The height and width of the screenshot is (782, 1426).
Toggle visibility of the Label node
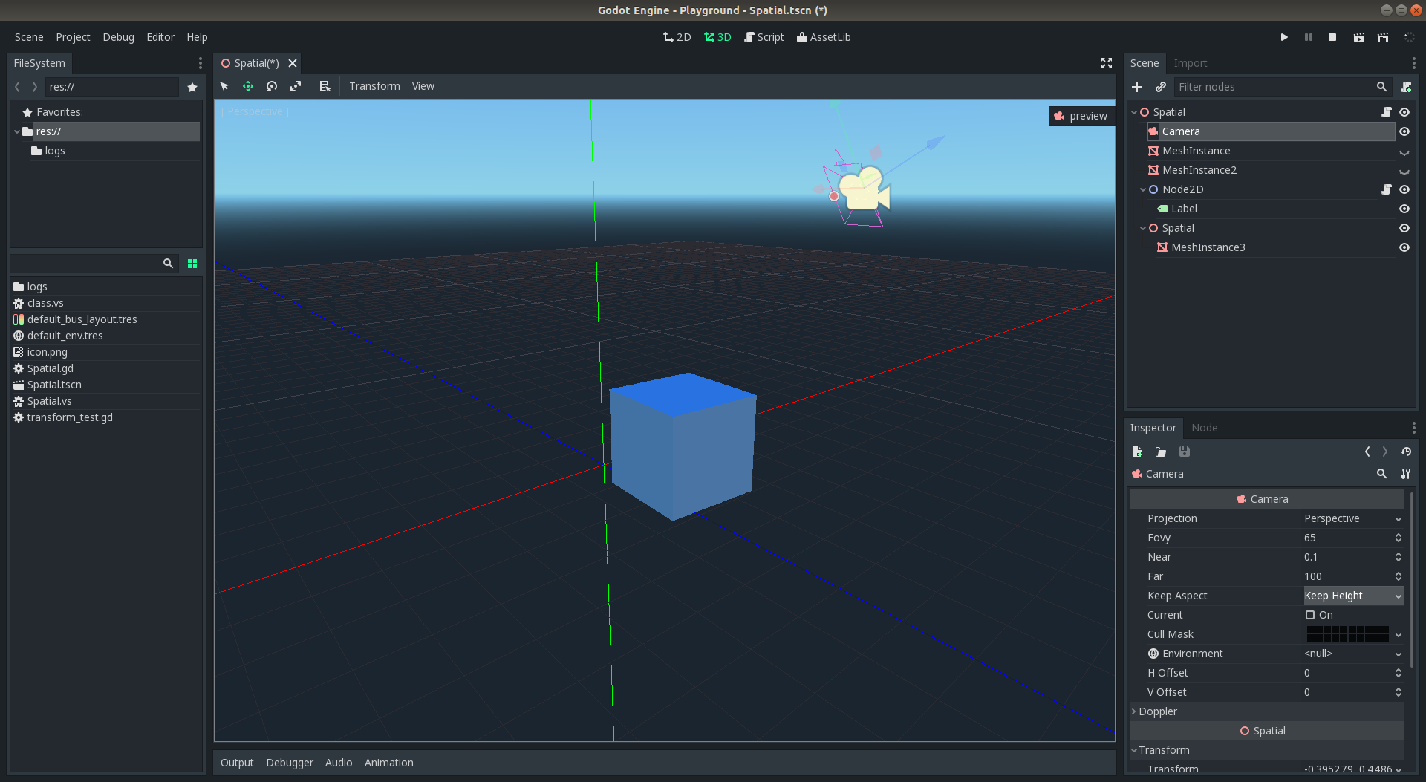click(1404, 209)
